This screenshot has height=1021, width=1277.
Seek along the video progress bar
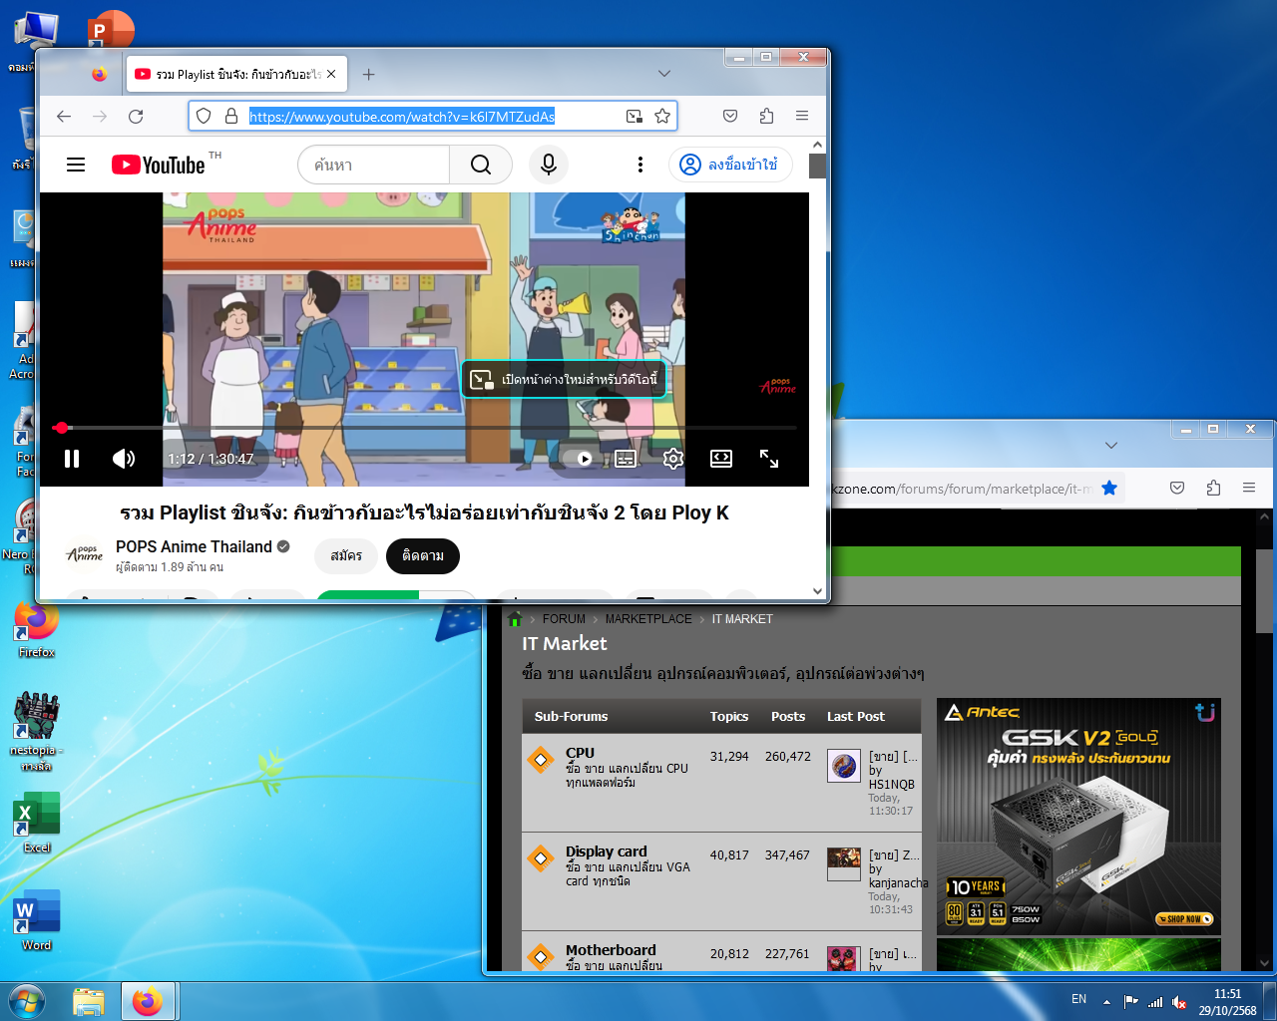coord(424,428)
